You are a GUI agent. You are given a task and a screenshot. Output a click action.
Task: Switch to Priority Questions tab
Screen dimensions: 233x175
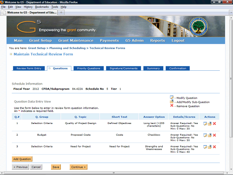coord(88,68)
